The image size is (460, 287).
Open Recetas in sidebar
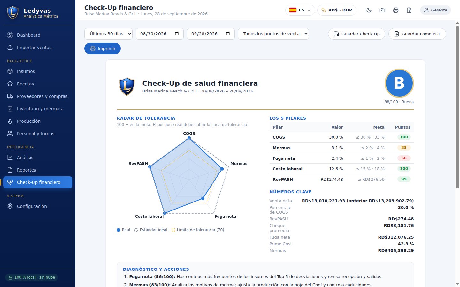[x=38, y=84]
